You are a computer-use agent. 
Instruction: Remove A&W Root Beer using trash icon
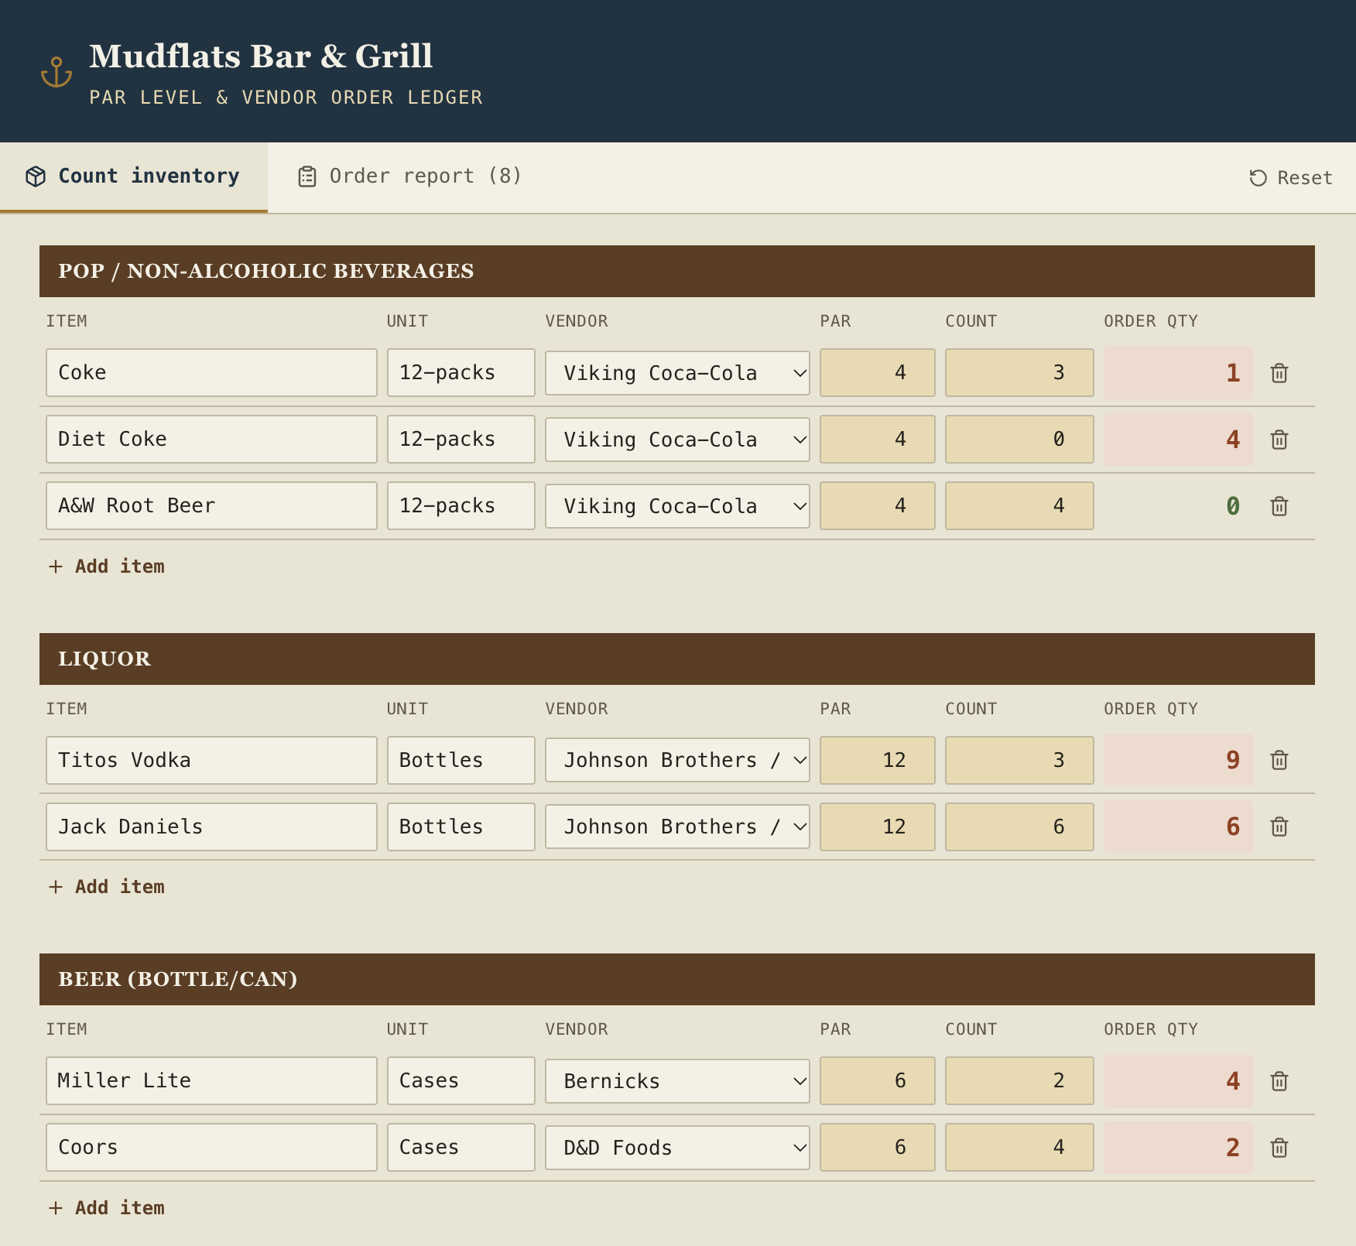(1279, 506)
